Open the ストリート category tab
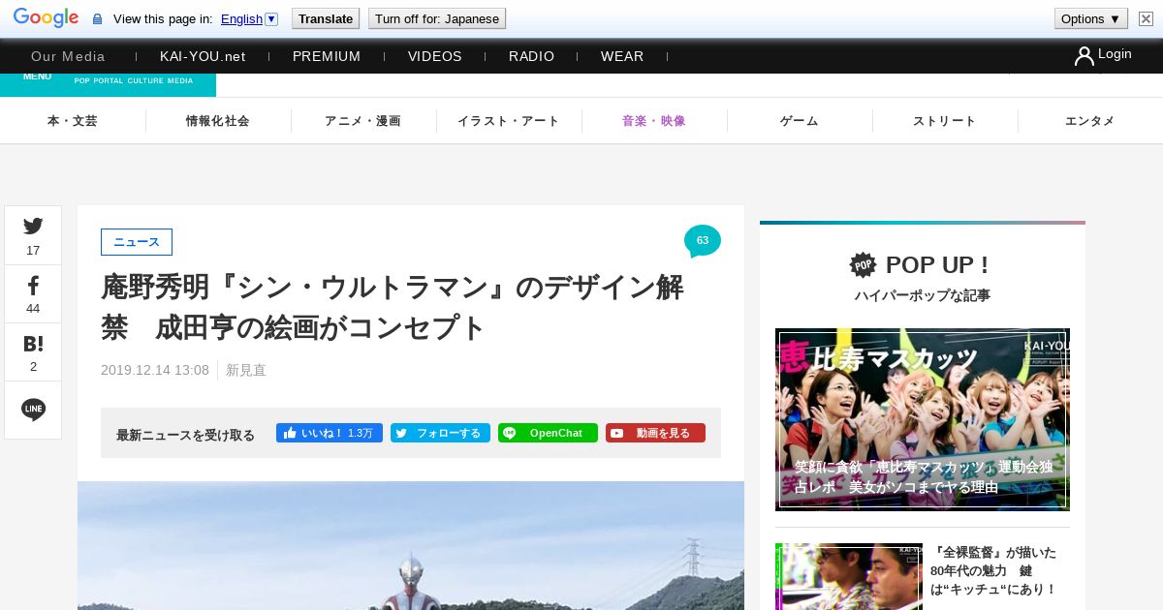Viewport: 1163px width, 610px height. point(945,121)
